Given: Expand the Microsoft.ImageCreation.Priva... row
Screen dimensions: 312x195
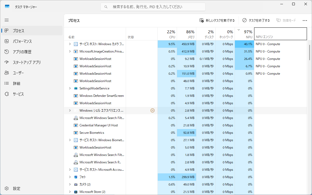Looking at the screenshot, I should 70,51.
